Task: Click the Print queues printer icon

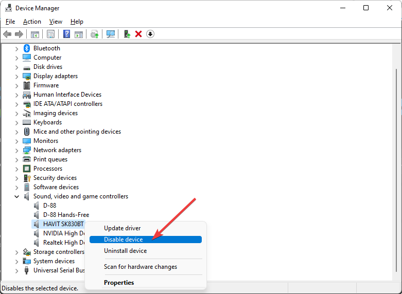Action: coord(27,159)
